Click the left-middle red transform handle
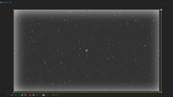 (x=14, y=51)
